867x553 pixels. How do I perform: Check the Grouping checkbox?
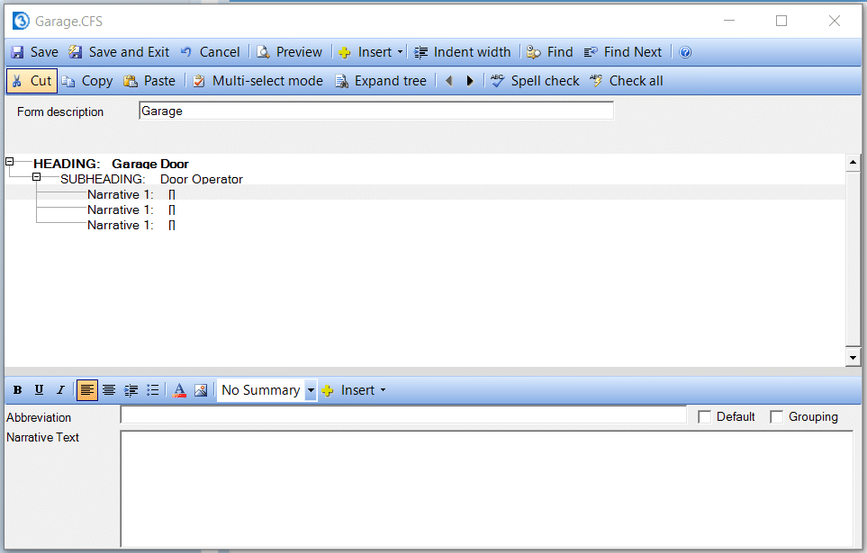[777, 417]
